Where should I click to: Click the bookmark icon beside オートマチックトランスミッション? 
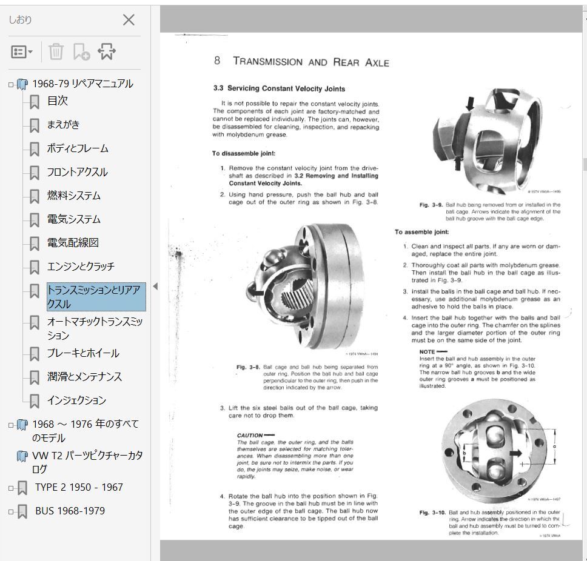(x=35, y=322)
